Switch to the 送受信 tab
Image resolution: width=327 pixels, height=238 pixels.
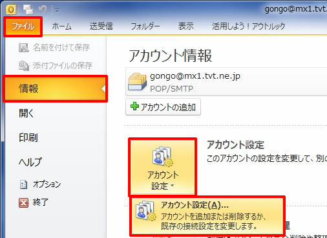coord(101,26)
